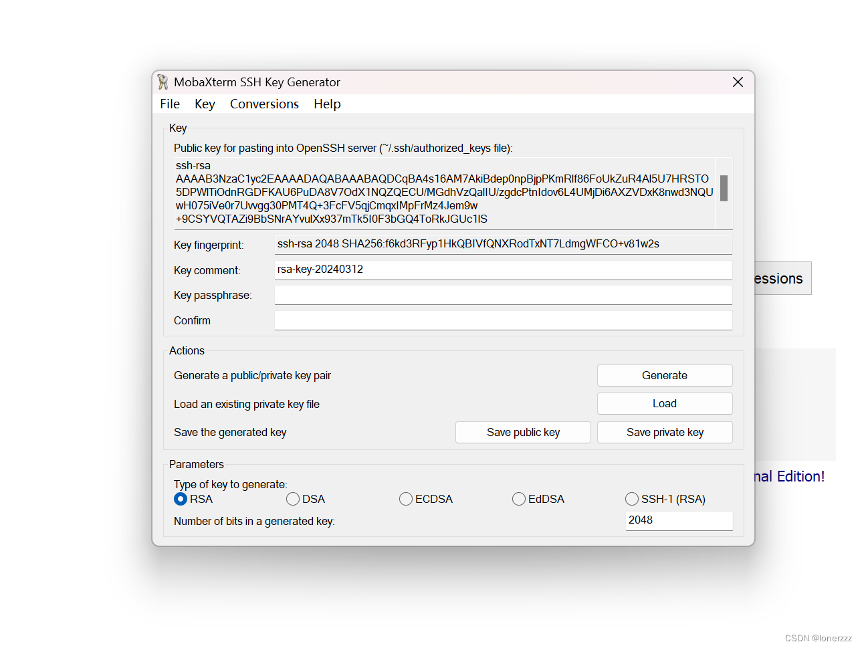Screen dimensions: 862x648
Task: Click Save private key
Action: coord(664,432)
